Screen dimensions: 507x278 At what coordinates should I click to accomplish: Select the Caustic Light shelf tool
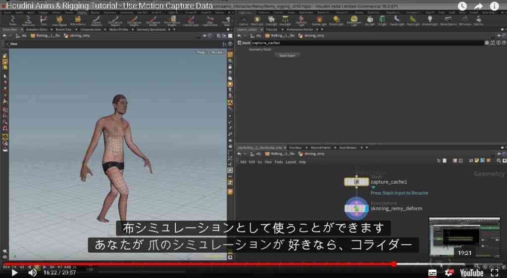click(397, 21)
